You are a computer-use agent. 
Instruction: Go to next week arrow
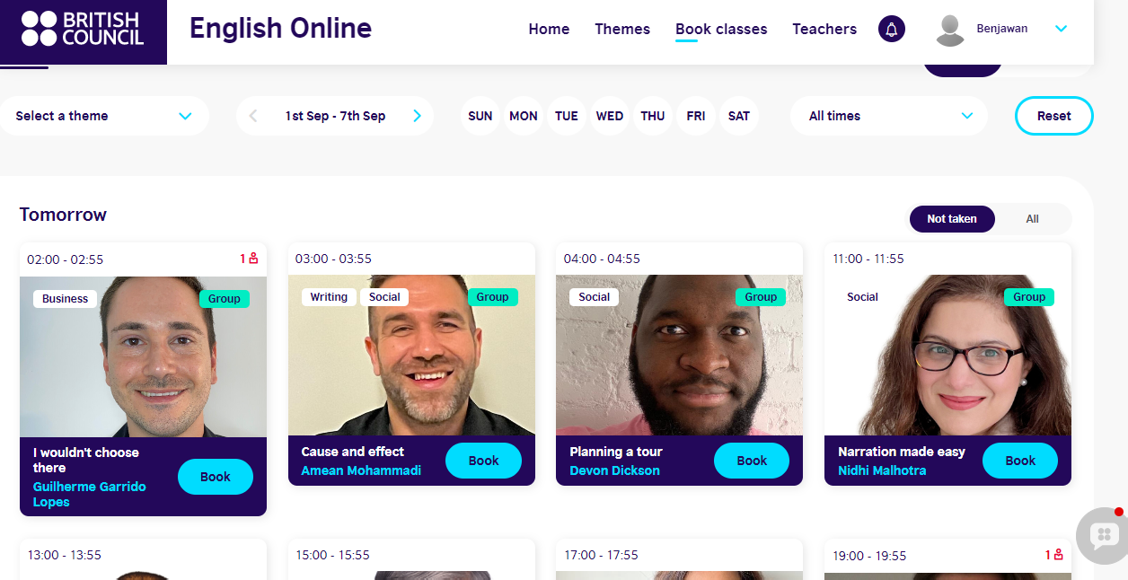(x=417, y=116)
